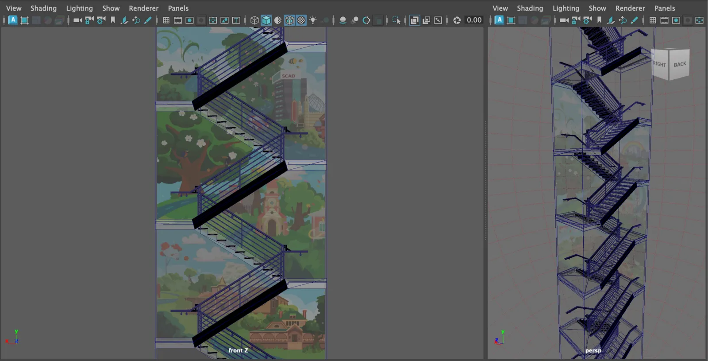Image resolution: width=708 pixels, height=361 pixels.
Task: Toggle image plane icon in front view
Action: tap(124, 20)
